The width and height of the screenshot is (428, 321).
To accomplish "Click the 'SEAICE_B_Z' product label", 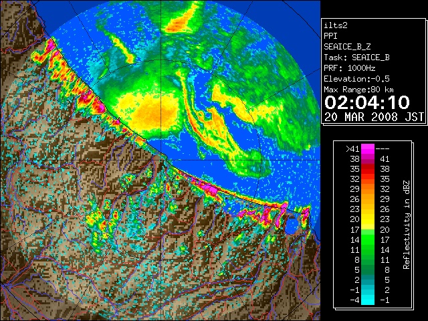I will 347,47.
